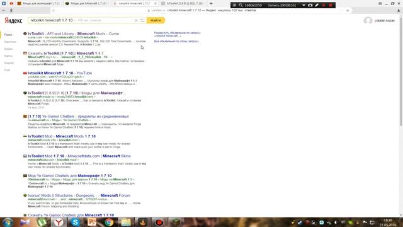Viewport: 403px width, 227px height.
Task: Select Маркет in the left sidebar
Action: [9, 63]
